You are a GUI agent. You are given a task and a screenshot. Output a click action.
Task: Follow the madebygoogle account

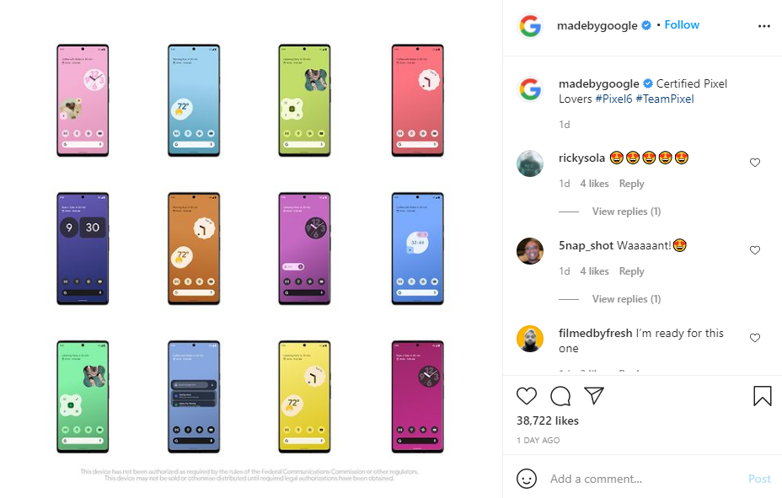click(682, 25)
